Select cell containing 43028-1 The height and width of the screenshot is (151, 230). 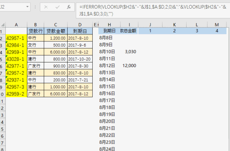17,59
